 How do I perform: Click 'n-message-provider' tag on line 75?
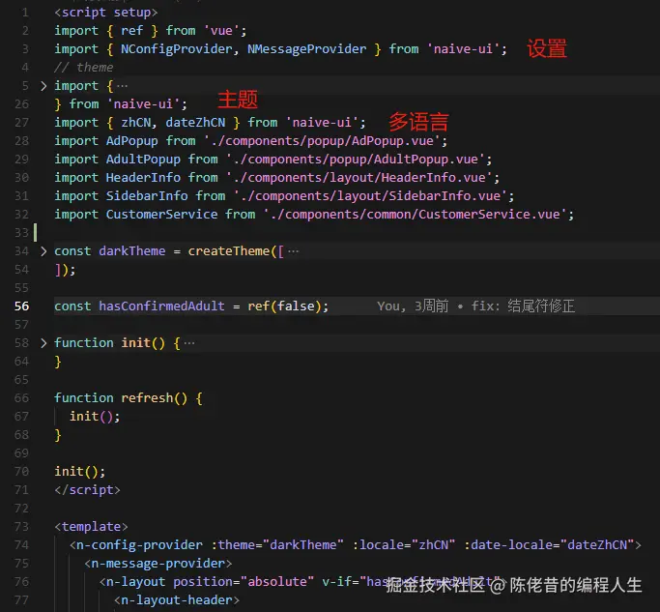[158, 564]
